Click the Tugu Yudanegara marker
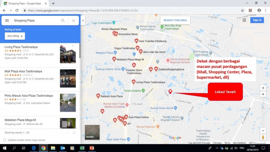Screen dimensions: 270x152 pyautogui.click(x=114, y=22)
